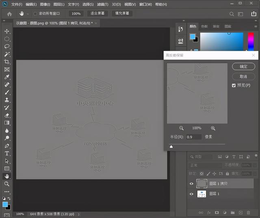Viewport: 260px width, 218px height.
Task: Open the 文件(F) menu
Action: (x=17, y=4)
